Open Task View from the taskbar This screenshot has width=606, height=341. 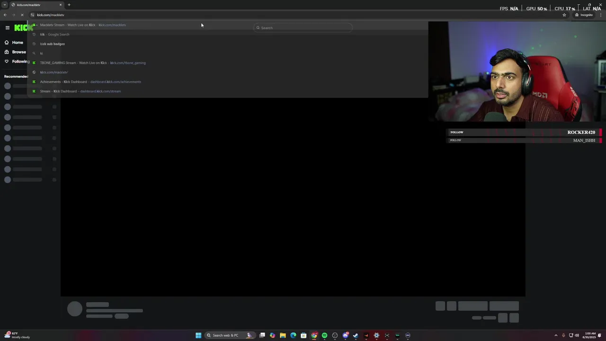(262, 335)
